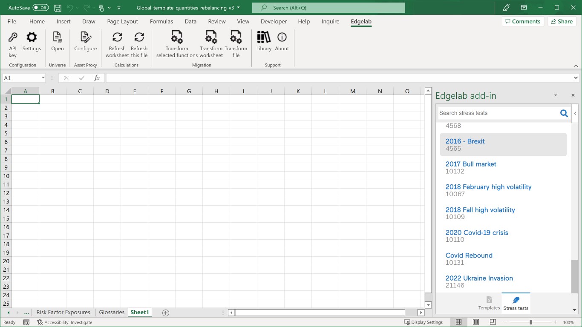Customize Quick Access Toolbar dropdown

(119, 8)
